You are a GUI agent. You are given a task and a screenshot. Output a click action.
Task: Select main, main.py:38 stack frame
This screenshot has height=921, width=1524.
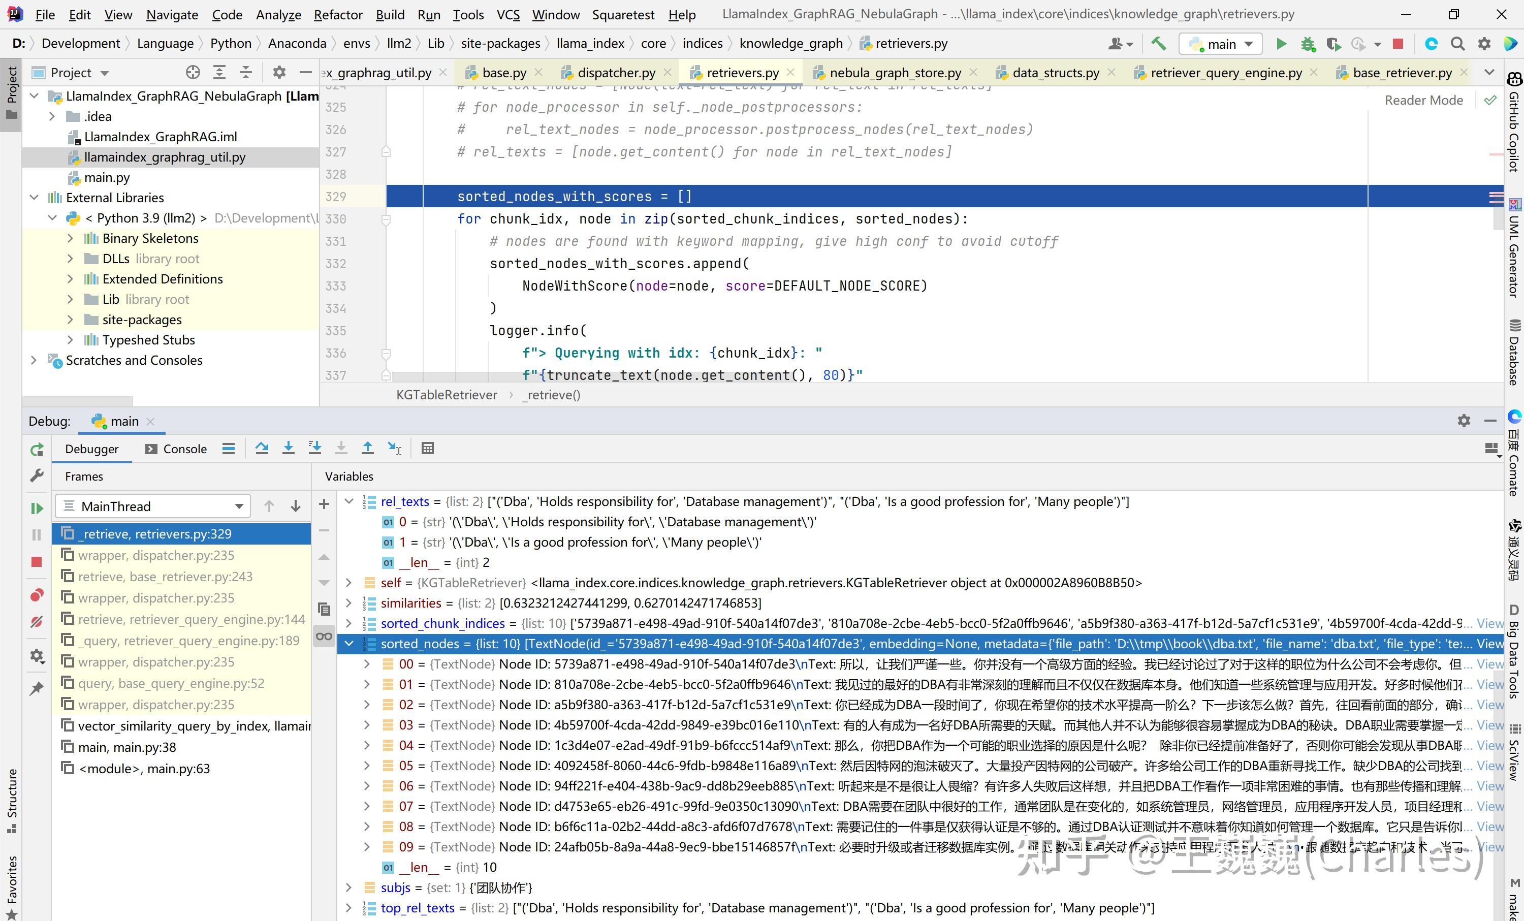pos(127,747)
